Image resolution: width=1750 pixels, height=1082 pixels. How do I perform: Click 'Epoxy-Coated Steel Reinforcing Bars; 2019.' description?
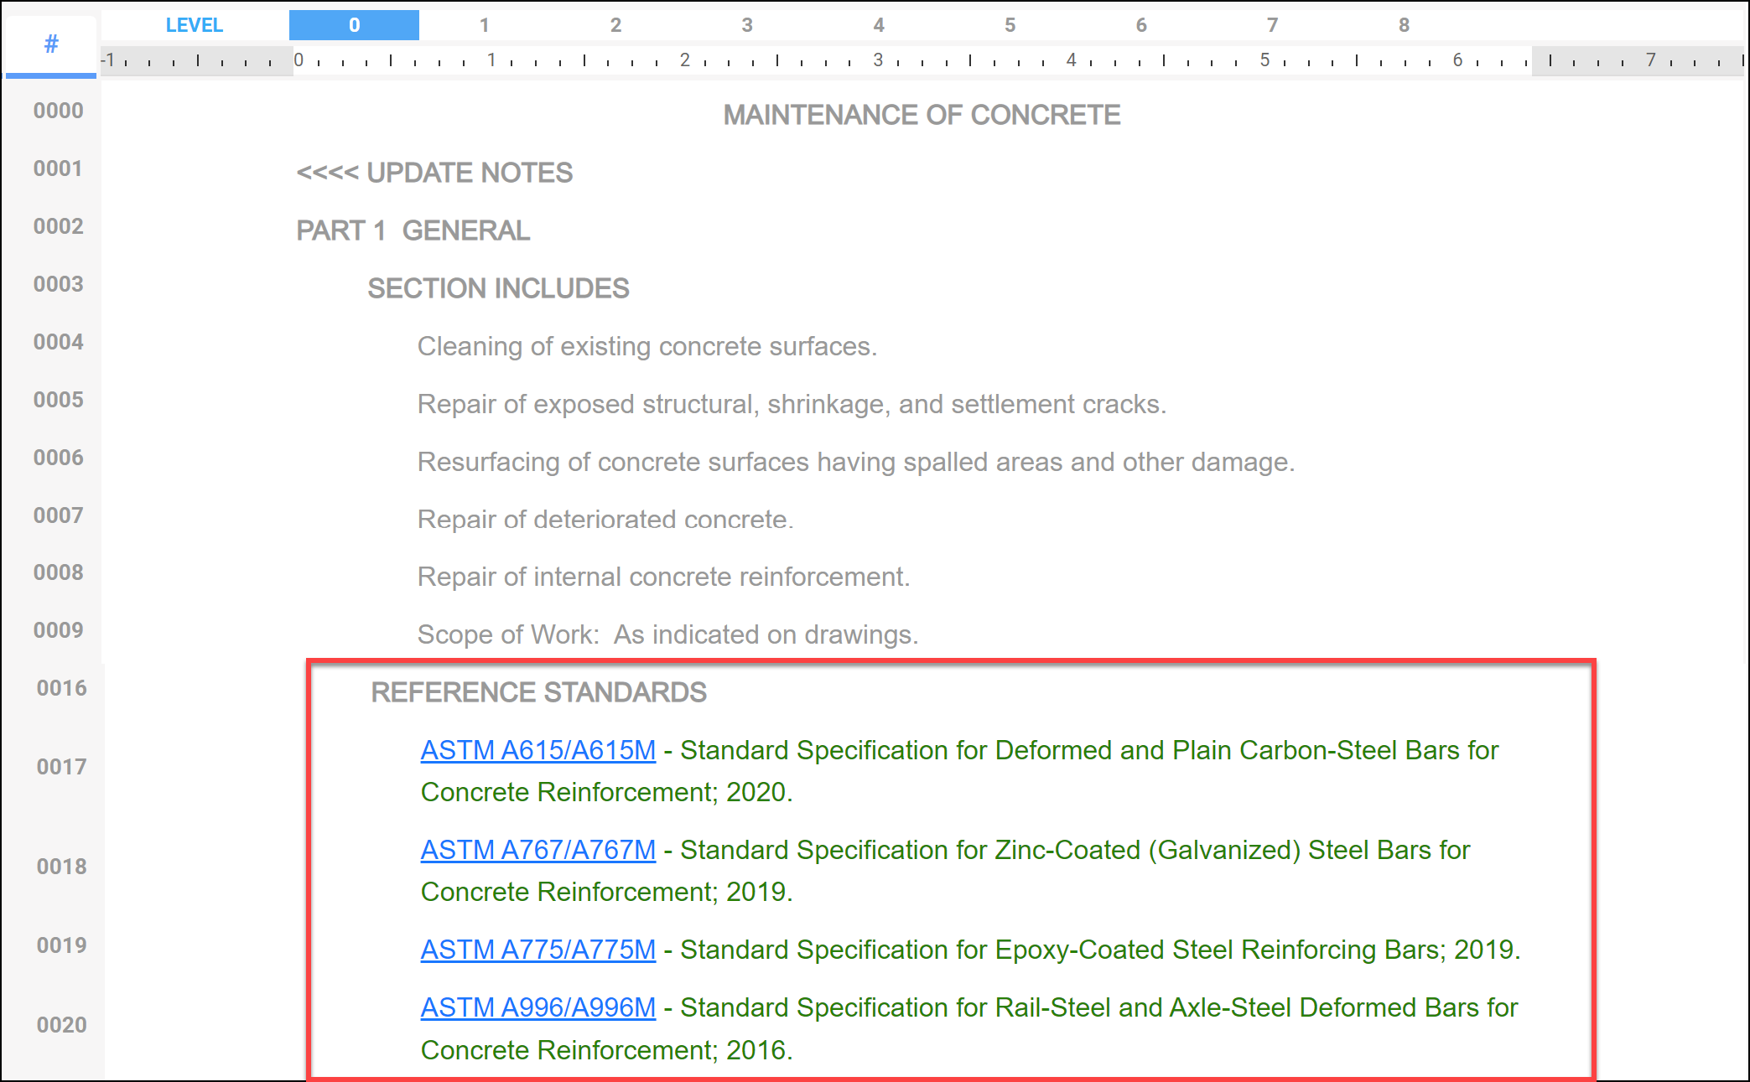tap(1257, 950)
